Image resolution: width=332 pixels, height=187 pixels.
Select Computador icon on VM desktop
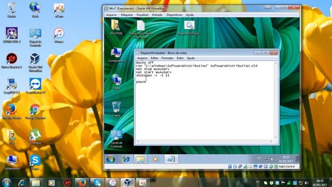click(116, 55)
